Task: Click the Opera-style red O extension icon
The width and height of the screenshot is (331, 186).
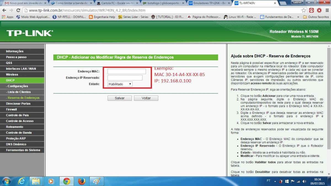Action: click(x=319, y=10)
